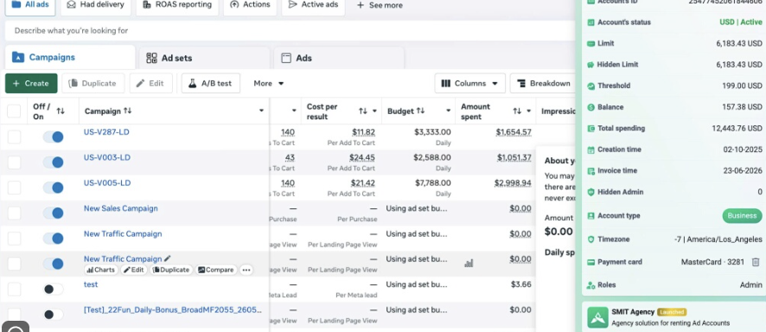Screen dimensions: 766x332
Task: Start an A/B test
Action: pyautogui.click(x=211, y=83)
